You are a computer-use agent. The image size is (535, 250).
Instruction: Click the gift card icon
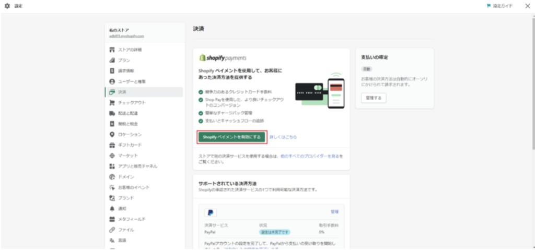[112, 145]
